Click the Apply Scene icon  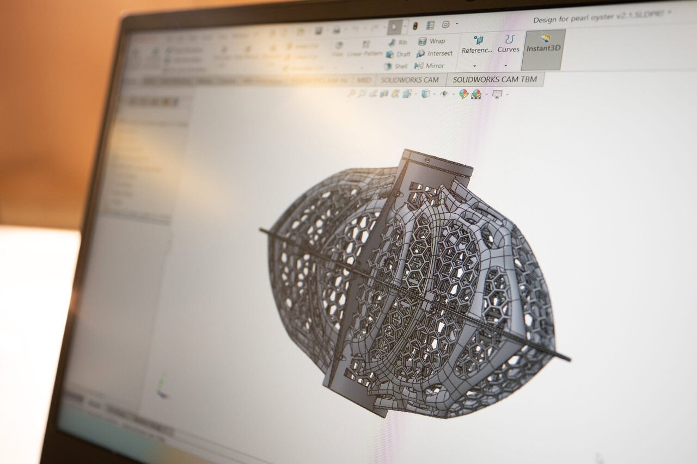click(476, 94)
